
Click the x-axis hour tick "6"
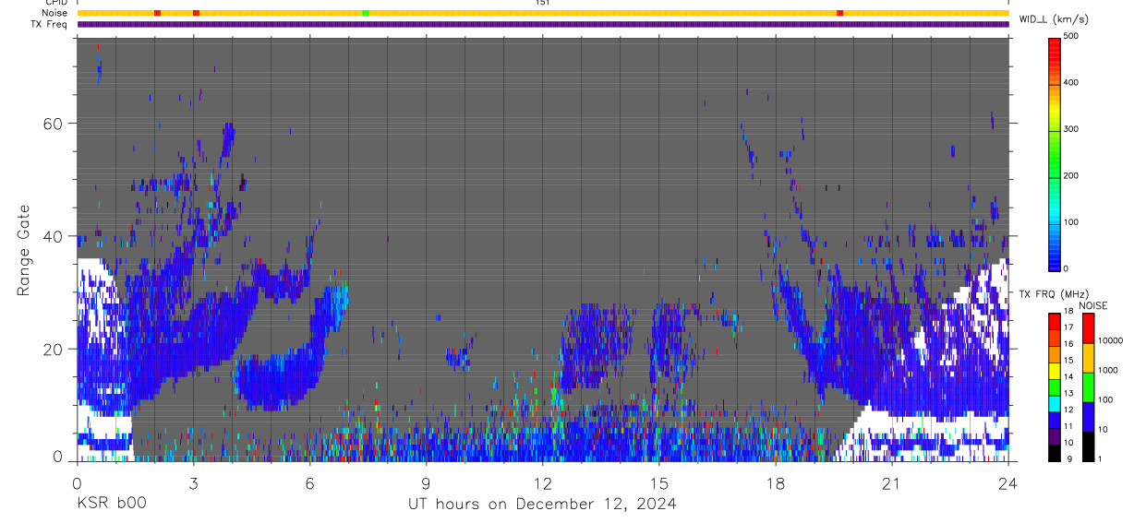pos(309,483)
